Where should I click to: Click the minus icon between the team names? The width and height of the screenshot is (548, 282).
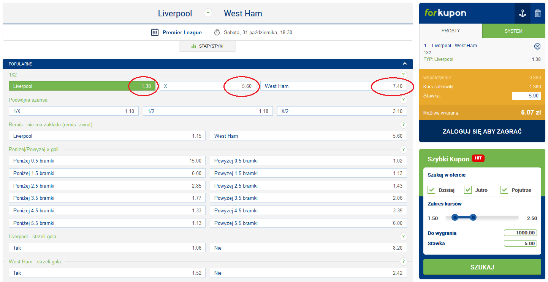208,13
